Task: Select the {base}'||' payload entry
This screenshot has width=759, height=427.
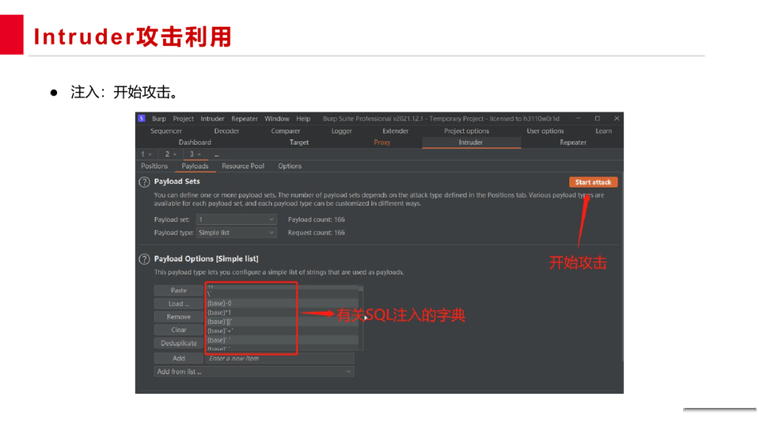Action: 283,322
